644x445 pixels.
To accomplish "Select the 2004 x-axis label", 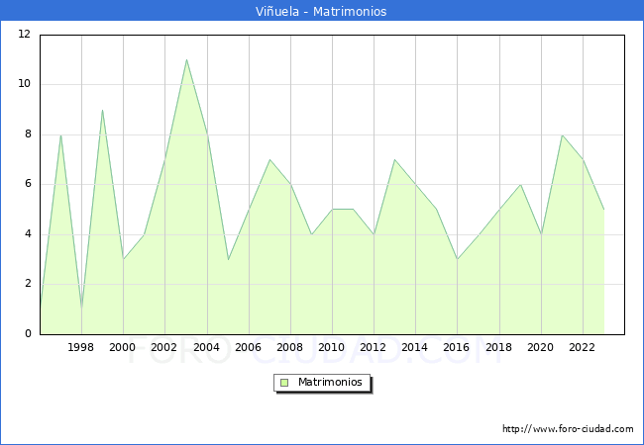I will (x=207, y=347).
